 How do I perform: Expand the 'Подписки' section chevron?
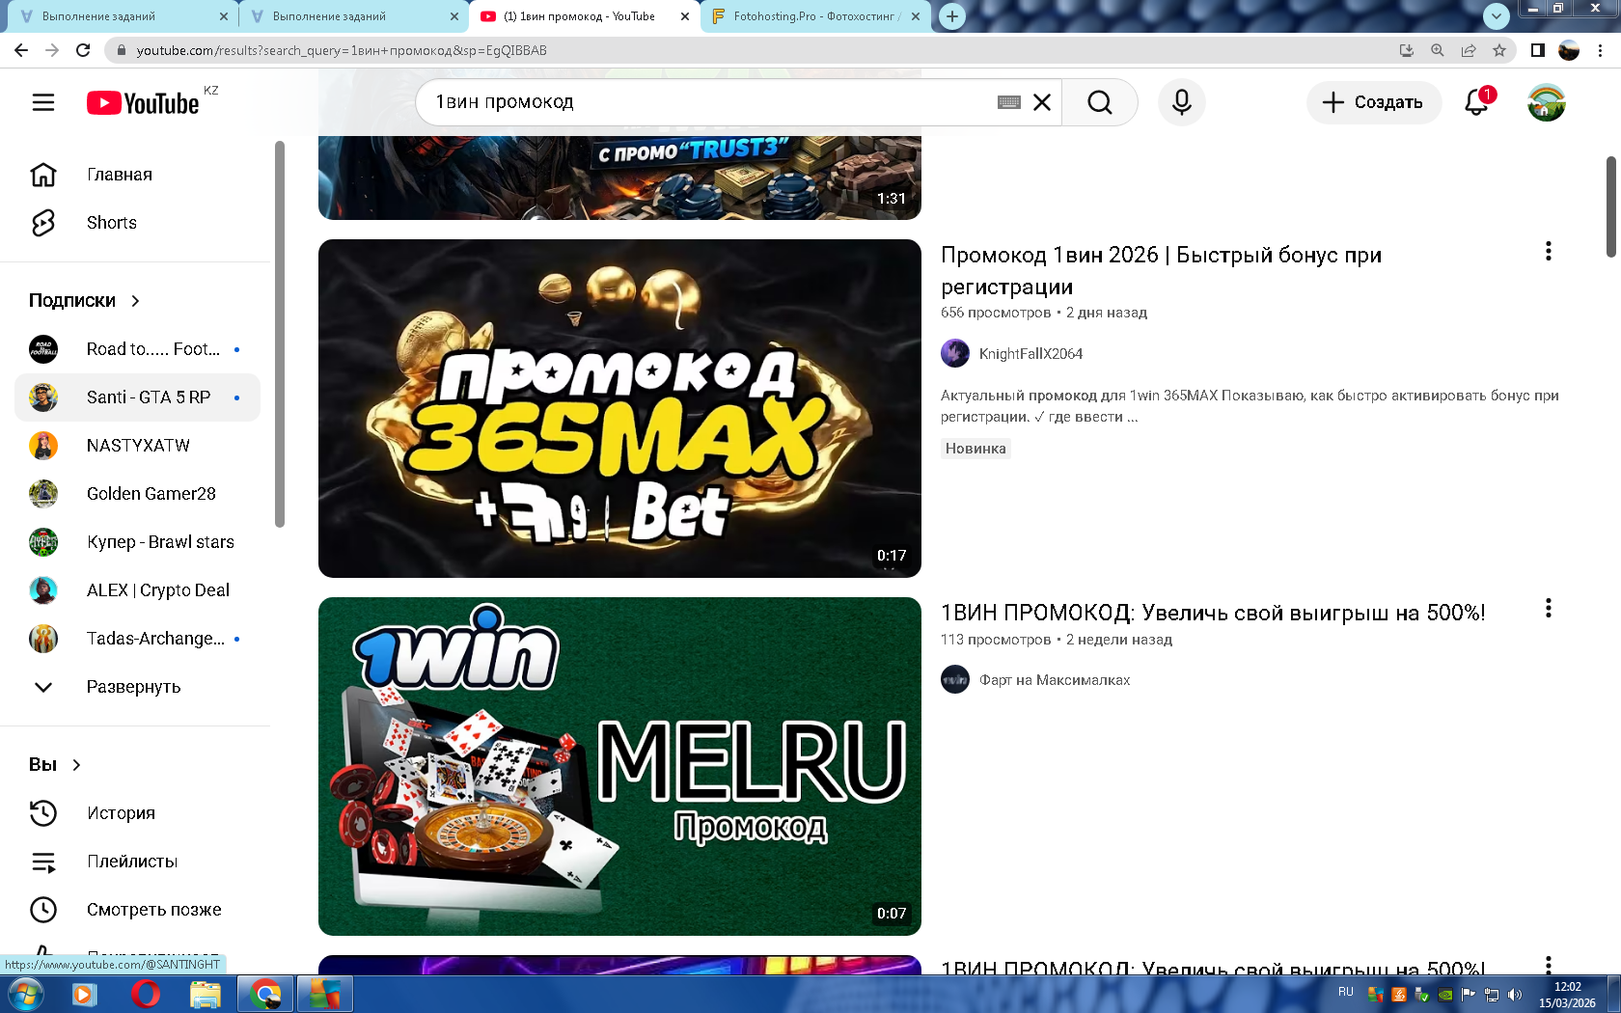(x=135, y=301)
